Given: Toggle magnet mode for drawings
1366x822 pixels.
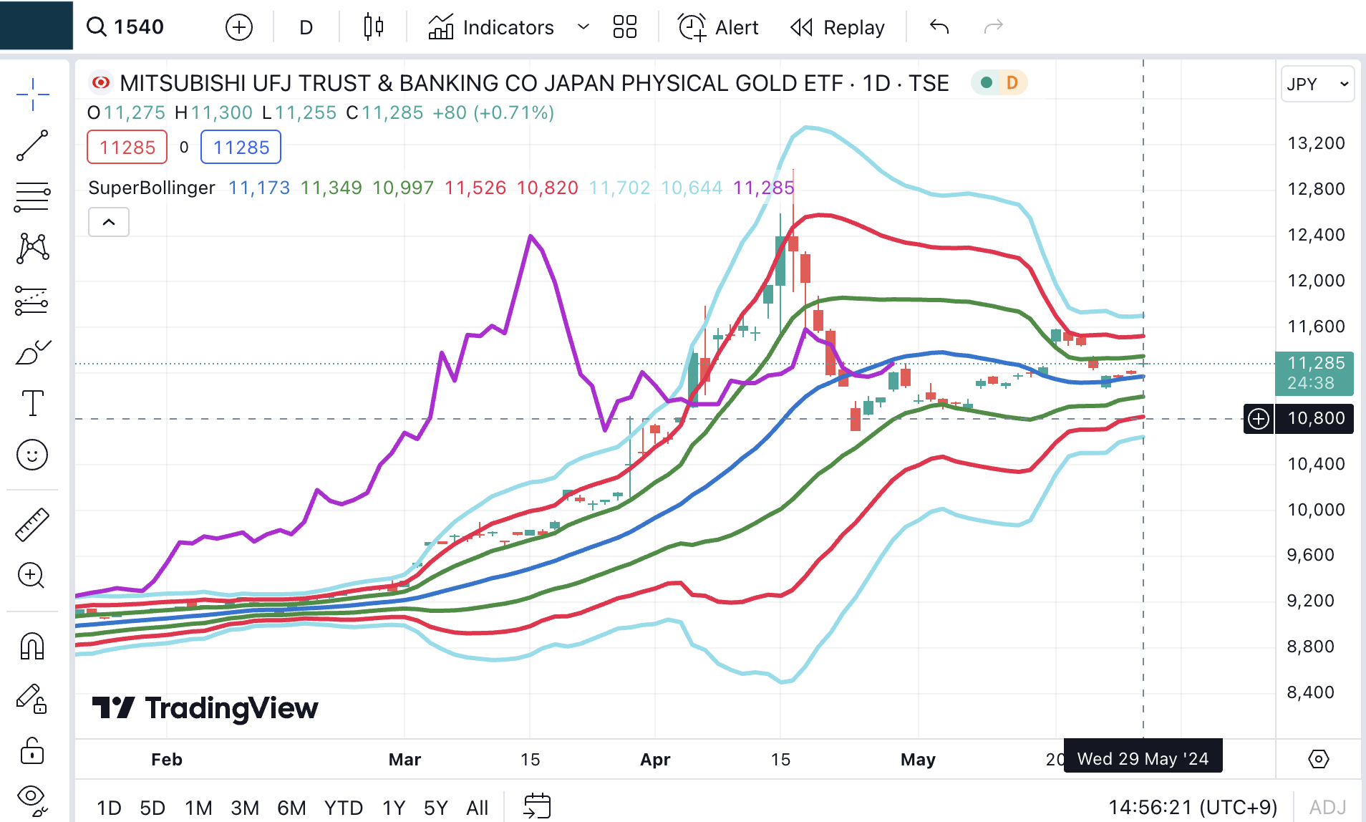Looking at the screenshot, I should coord(32,646).
